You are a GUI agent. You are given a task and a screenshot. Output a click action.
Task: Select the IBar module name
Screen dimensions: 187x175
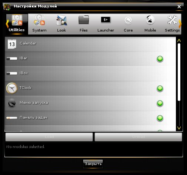tap(23, 58)
